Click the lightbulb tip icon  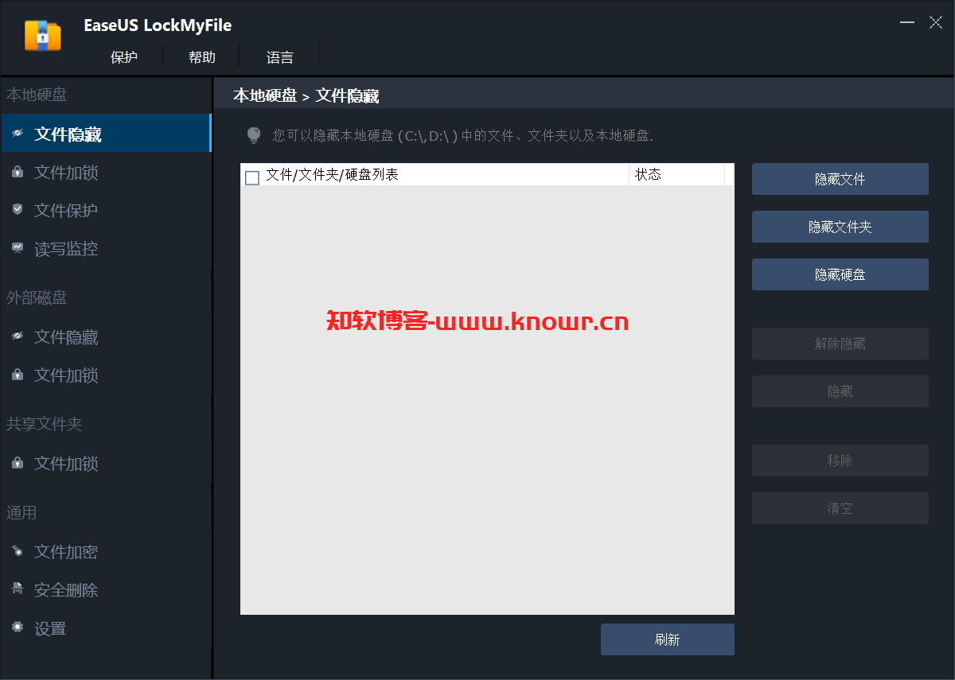[254, 135]
